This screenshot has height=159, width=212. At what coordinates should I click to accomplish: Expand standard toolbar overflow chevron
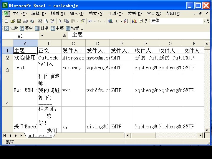146,21
